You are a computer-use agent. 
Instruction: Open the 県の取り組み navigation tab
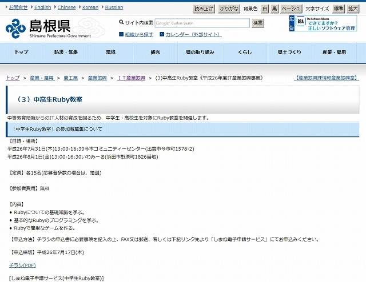click(200, 53)
